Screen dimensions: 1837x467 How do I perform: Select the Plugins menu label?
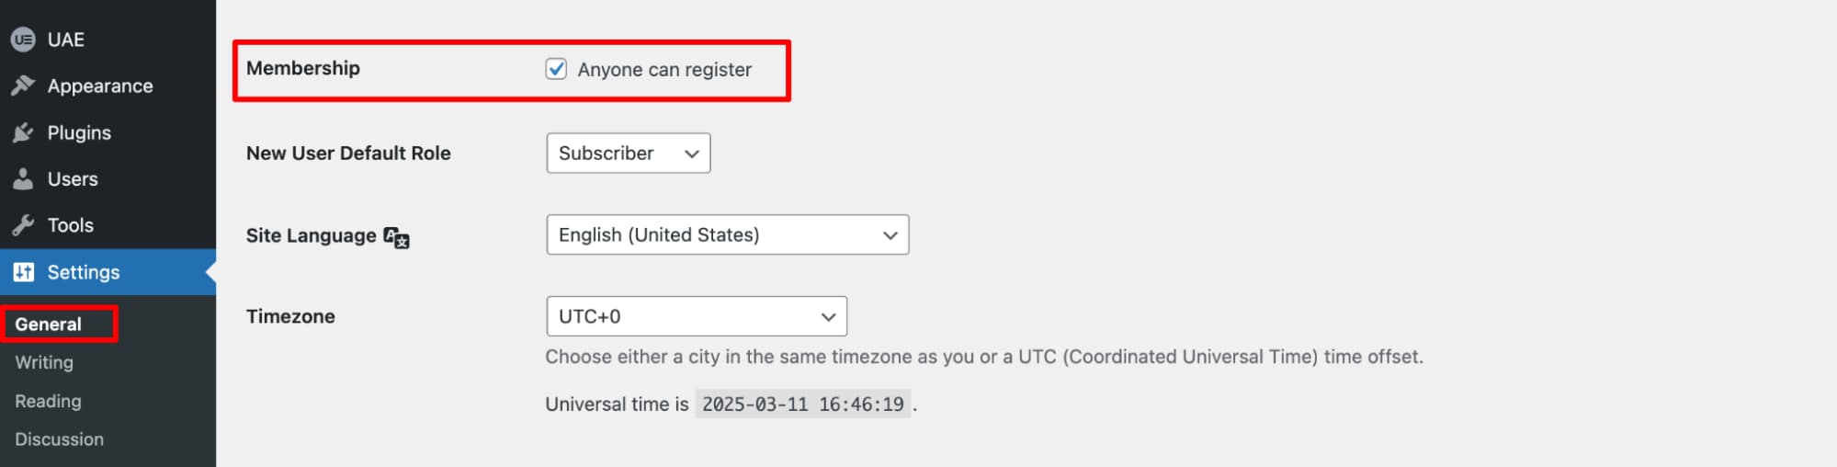pos(79,132)
